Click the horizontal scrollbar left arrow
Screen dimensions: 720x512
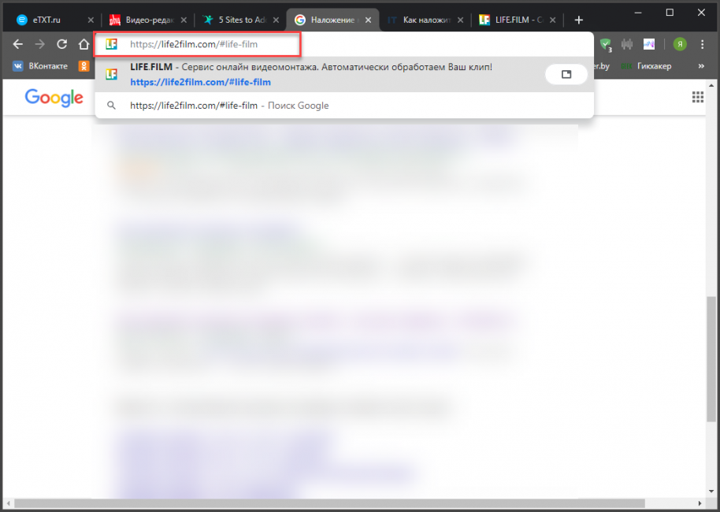[8, 503]
